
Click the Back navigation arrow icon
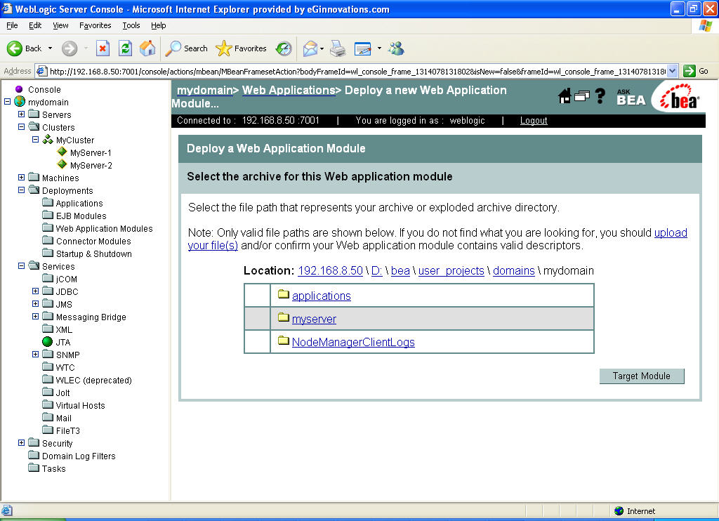coord(15,48)
